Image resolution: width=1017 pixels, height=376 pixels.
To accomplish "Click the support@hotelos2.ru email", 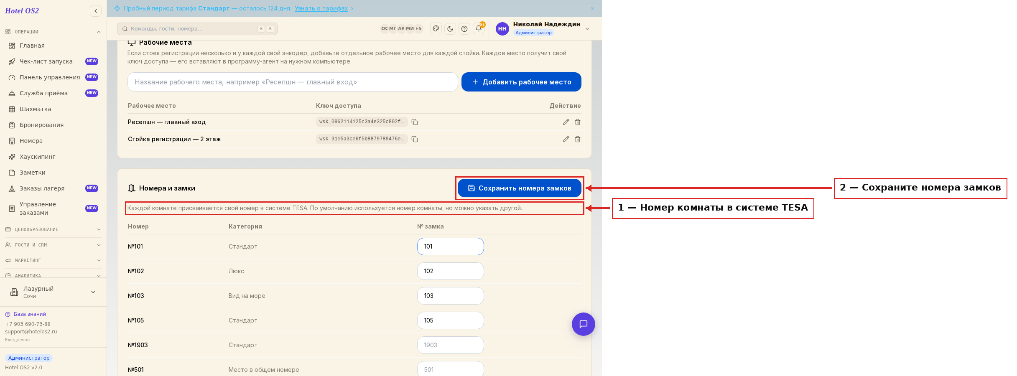I will pos(31,332).
